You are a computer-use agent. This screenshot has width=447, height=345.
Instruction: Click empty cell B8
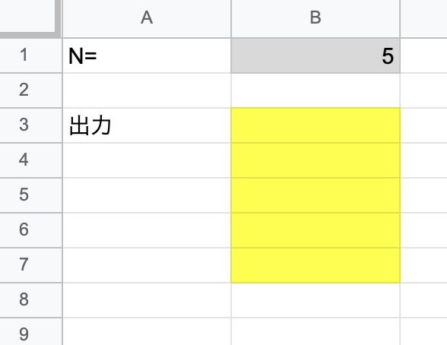coord(315,300)
